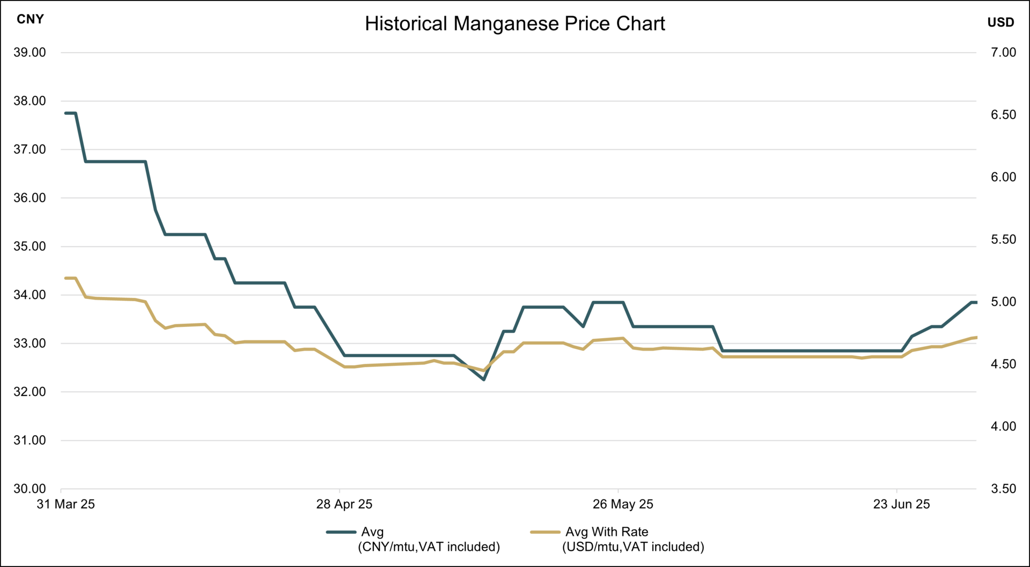This screenshot has width=1030, height=567.
Task: Click the teal line's starting point near 38.00
Action: 66,113
